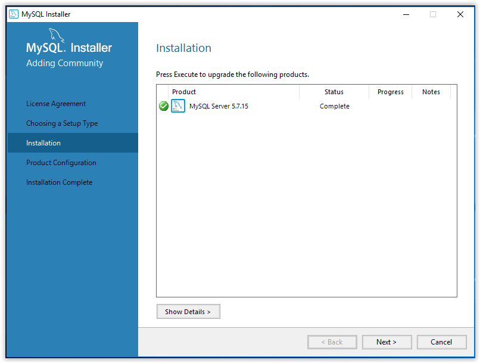Click the Complete status cell

coord(334,106)
